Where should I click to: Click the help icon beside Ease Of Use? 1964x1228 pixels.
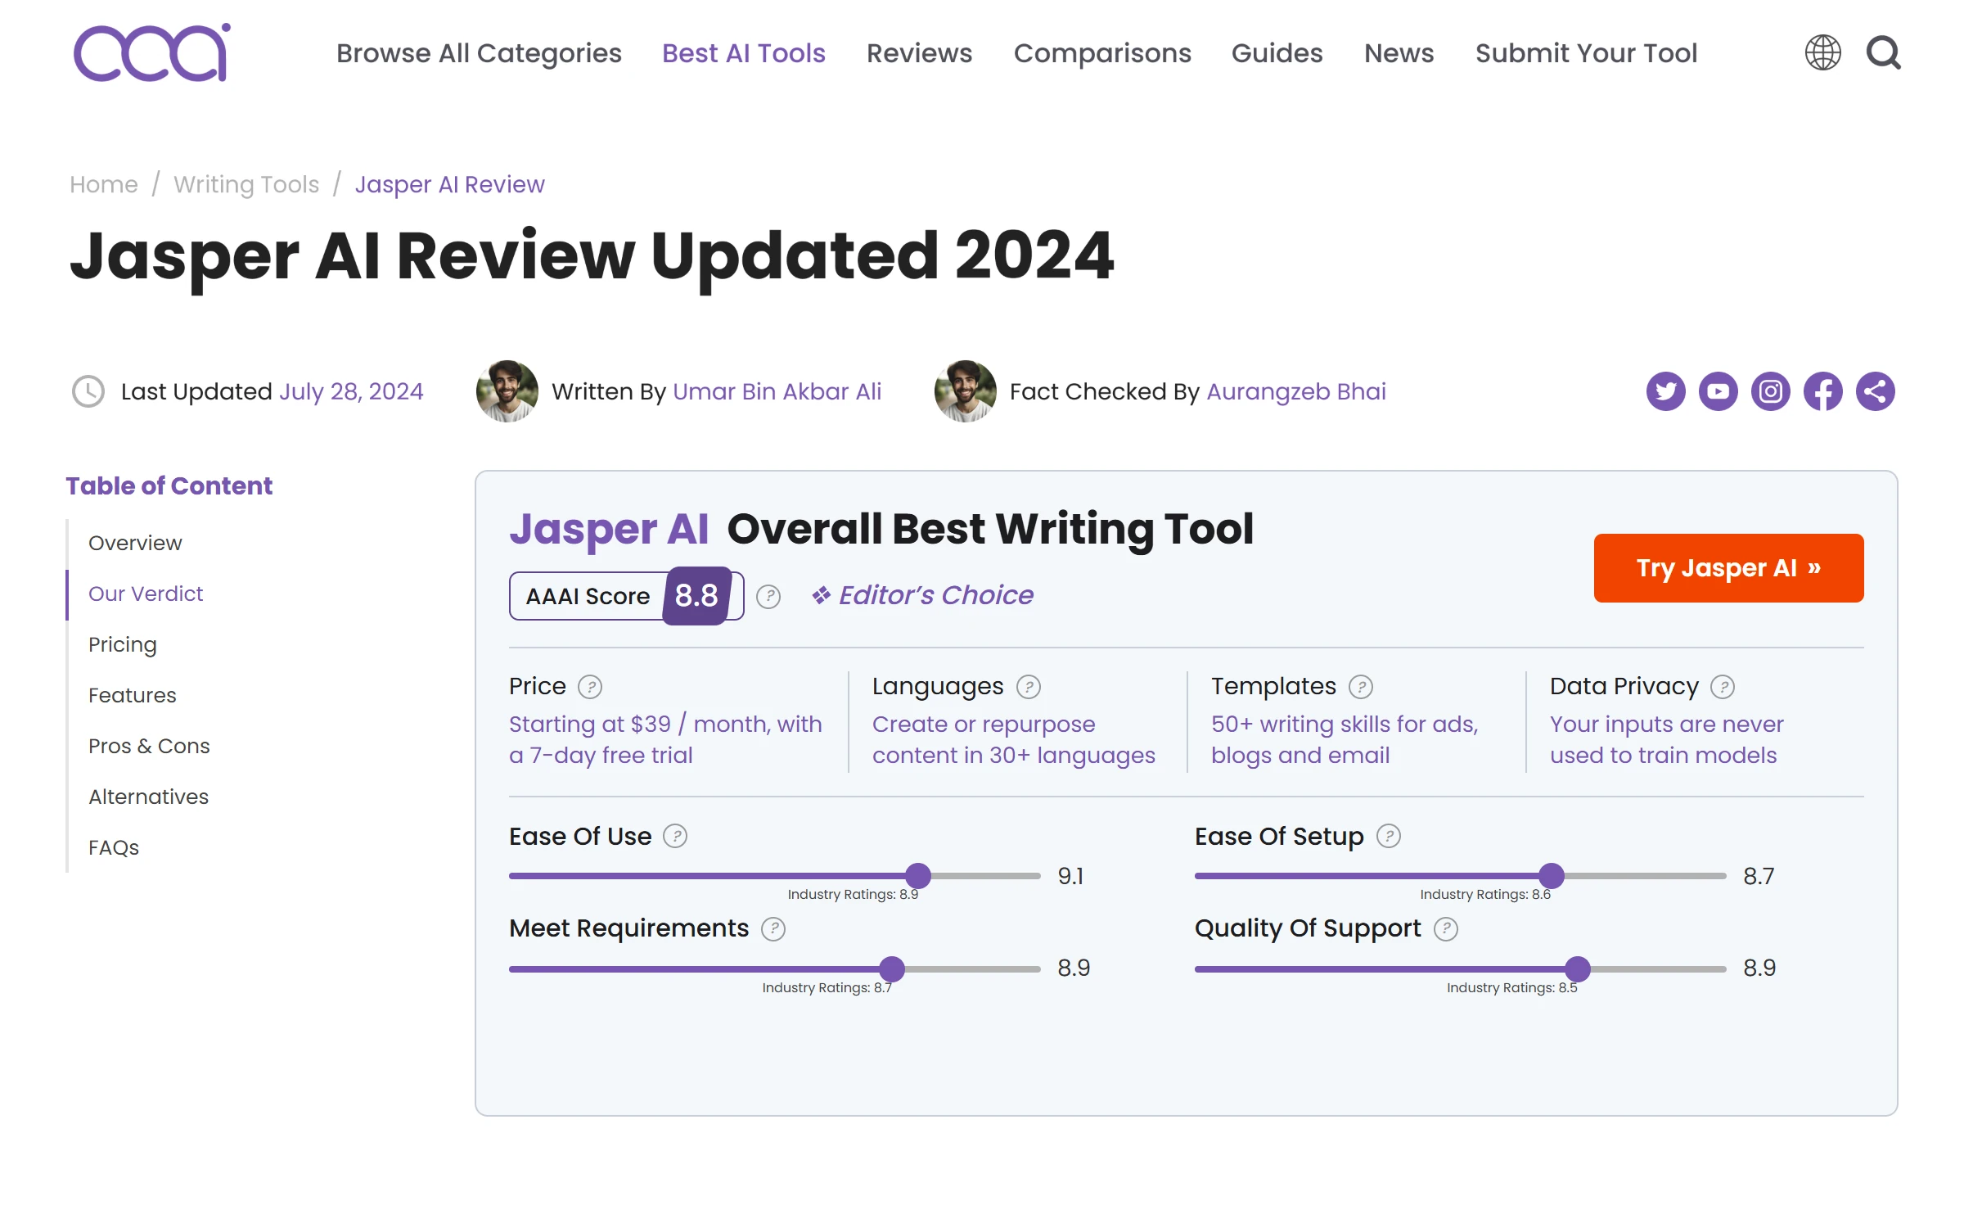[x=675, y=837]
